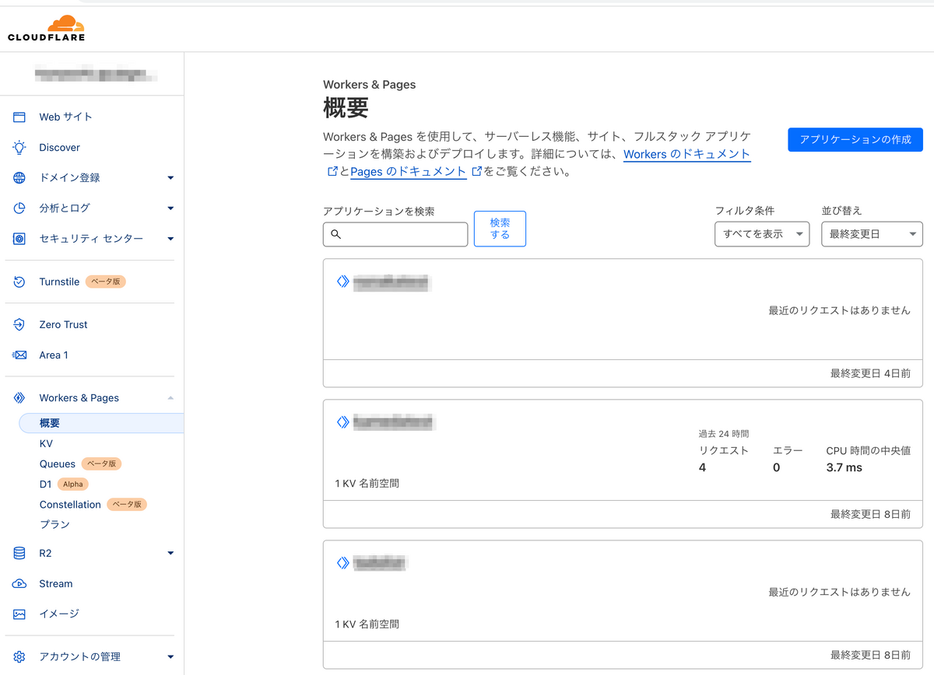Expand the セキュリティ センター menu arrow
The height and width of the screenshot is (675, 934).
point(170,239)
